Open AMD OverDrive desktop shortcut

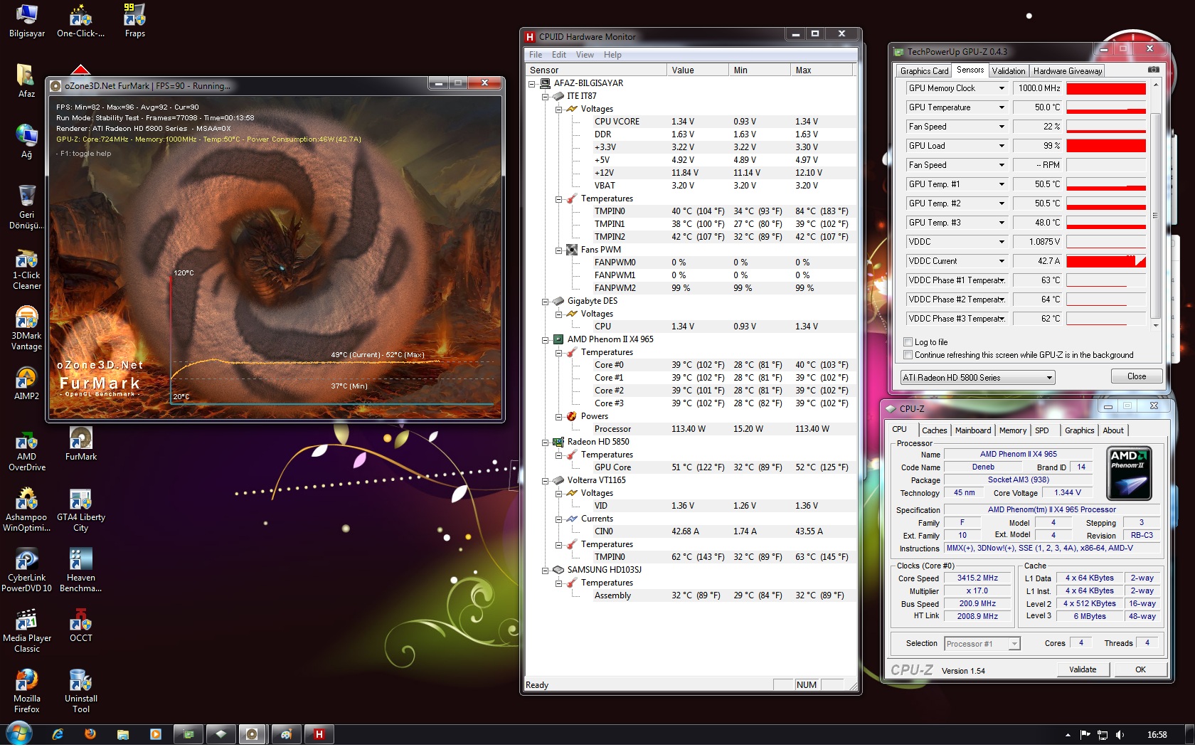[x=26, y=450]
